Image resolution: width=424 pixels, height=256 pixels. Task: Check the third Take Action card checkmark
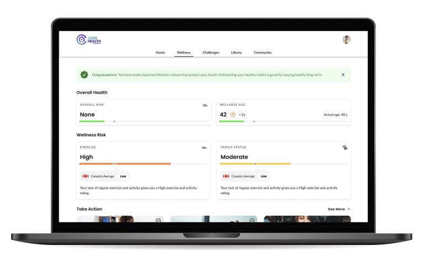[x=345, y=220]
